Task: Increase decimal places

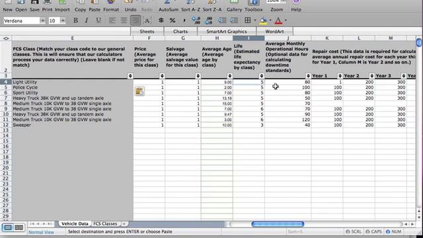Action: click(x=196, y=20)
